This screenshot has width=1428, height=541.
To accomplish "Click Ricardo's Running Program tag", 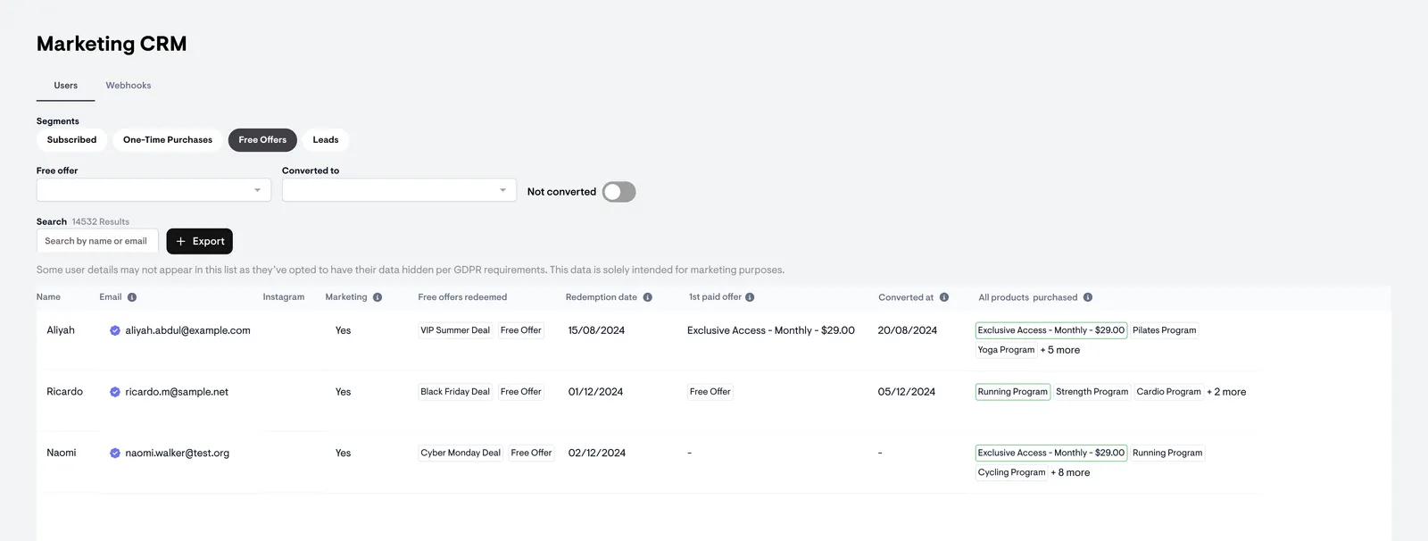I will point(1013,392).
